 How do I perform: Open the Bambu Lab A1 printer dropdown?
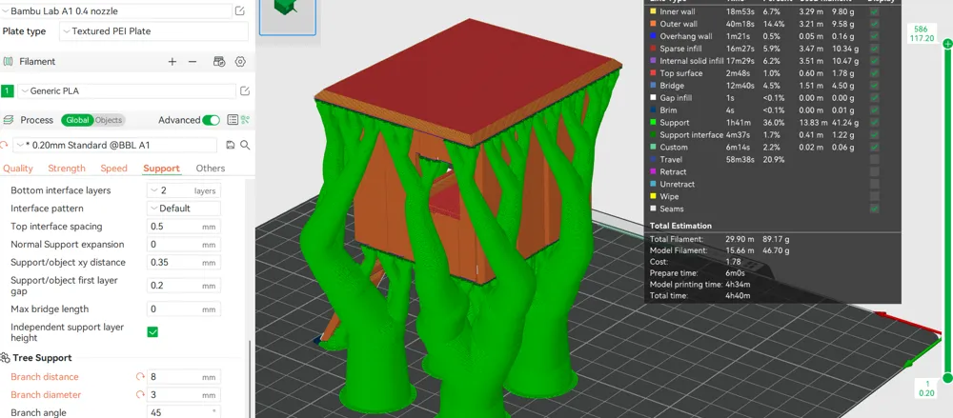pyautogui.click(x=116, y=10)
